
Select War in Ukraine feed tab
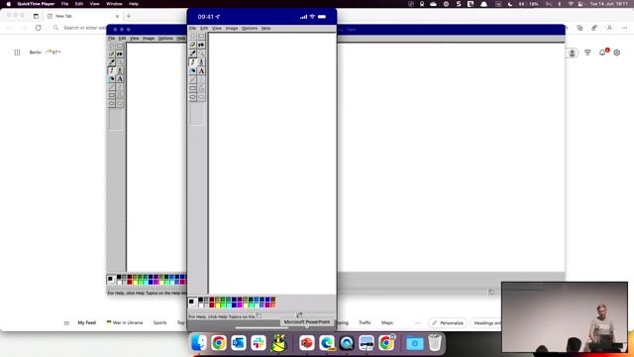(125, 323)
